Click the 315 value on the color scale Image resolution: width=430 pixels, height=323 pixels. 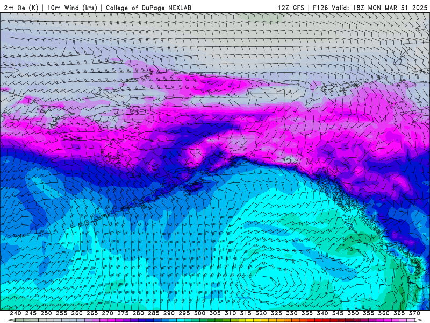246,313
